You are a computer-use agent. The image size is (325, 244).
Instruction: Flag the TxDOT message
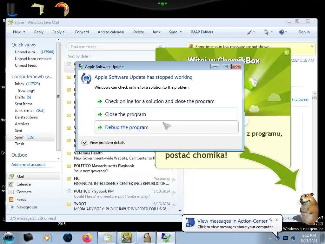coord(174,206)
